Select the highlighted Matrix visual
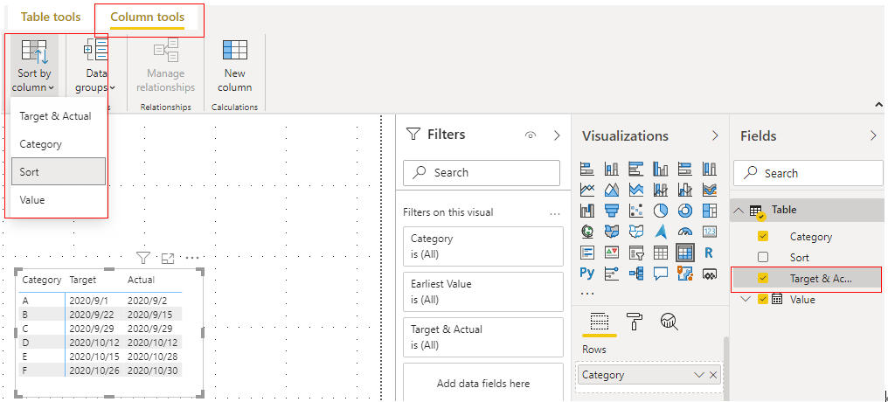The height and width of the screenshot is (402, 888). (x=685, y=252)
